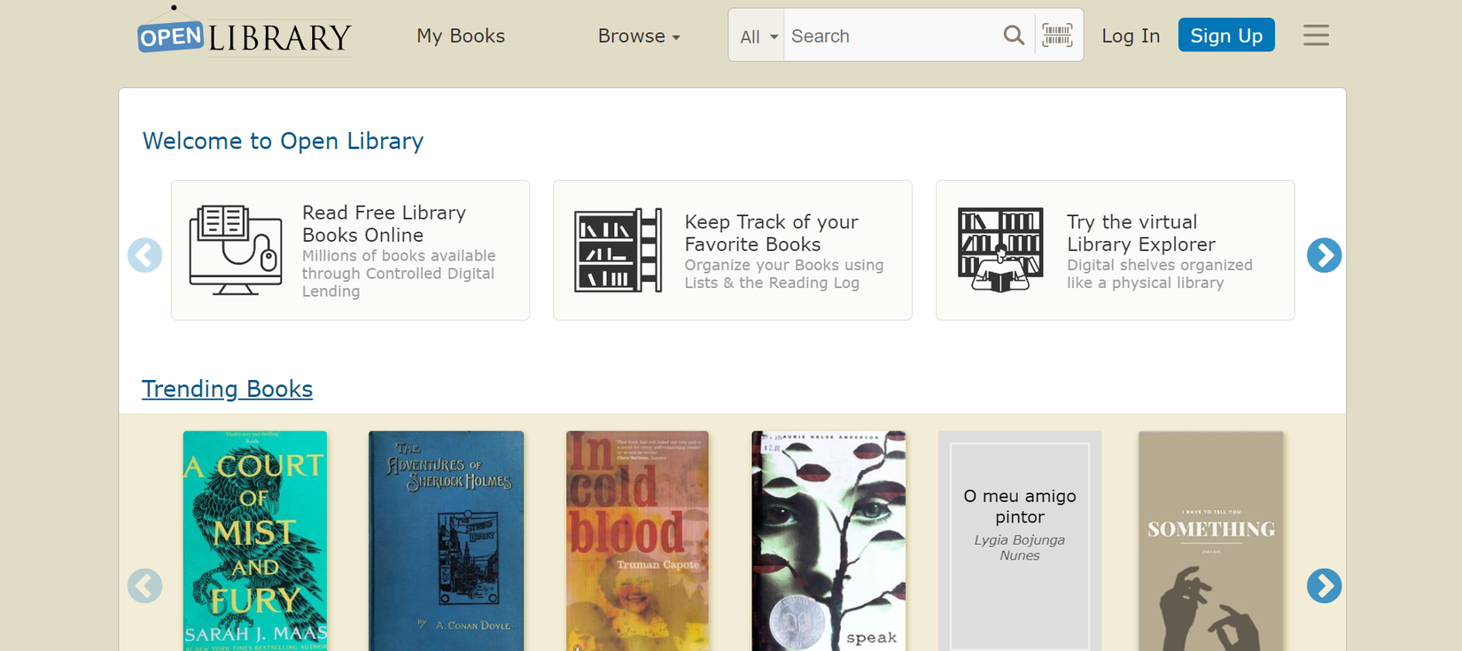Open the Trending Books link

point(227,389)
